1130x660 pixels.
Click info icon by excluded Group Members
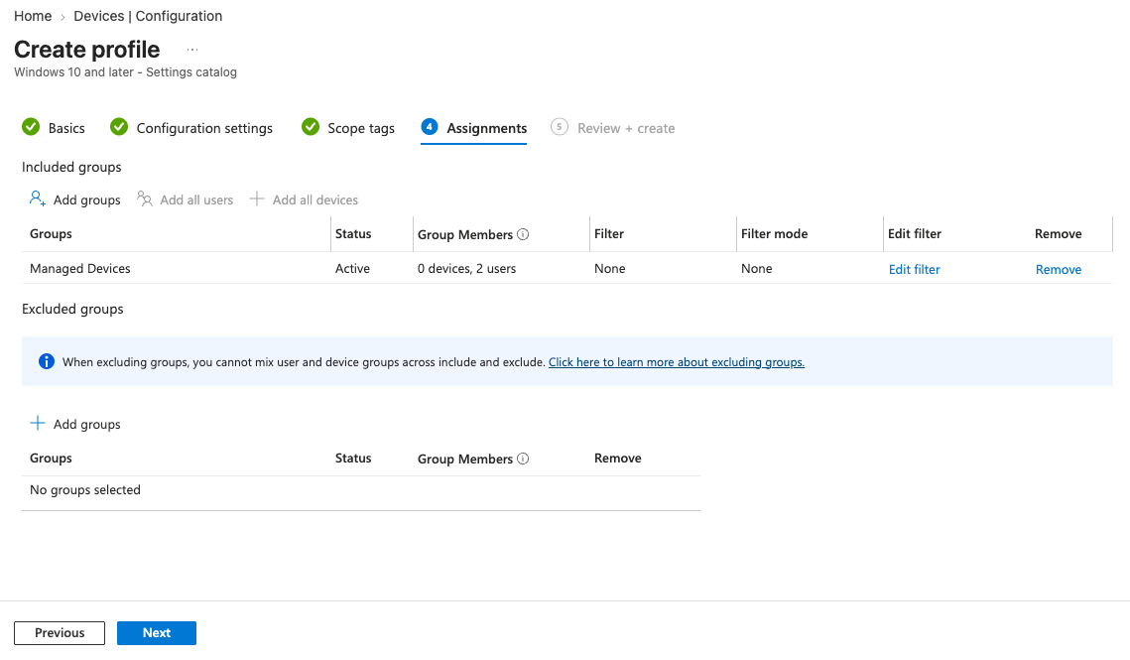tap(523, 459)
